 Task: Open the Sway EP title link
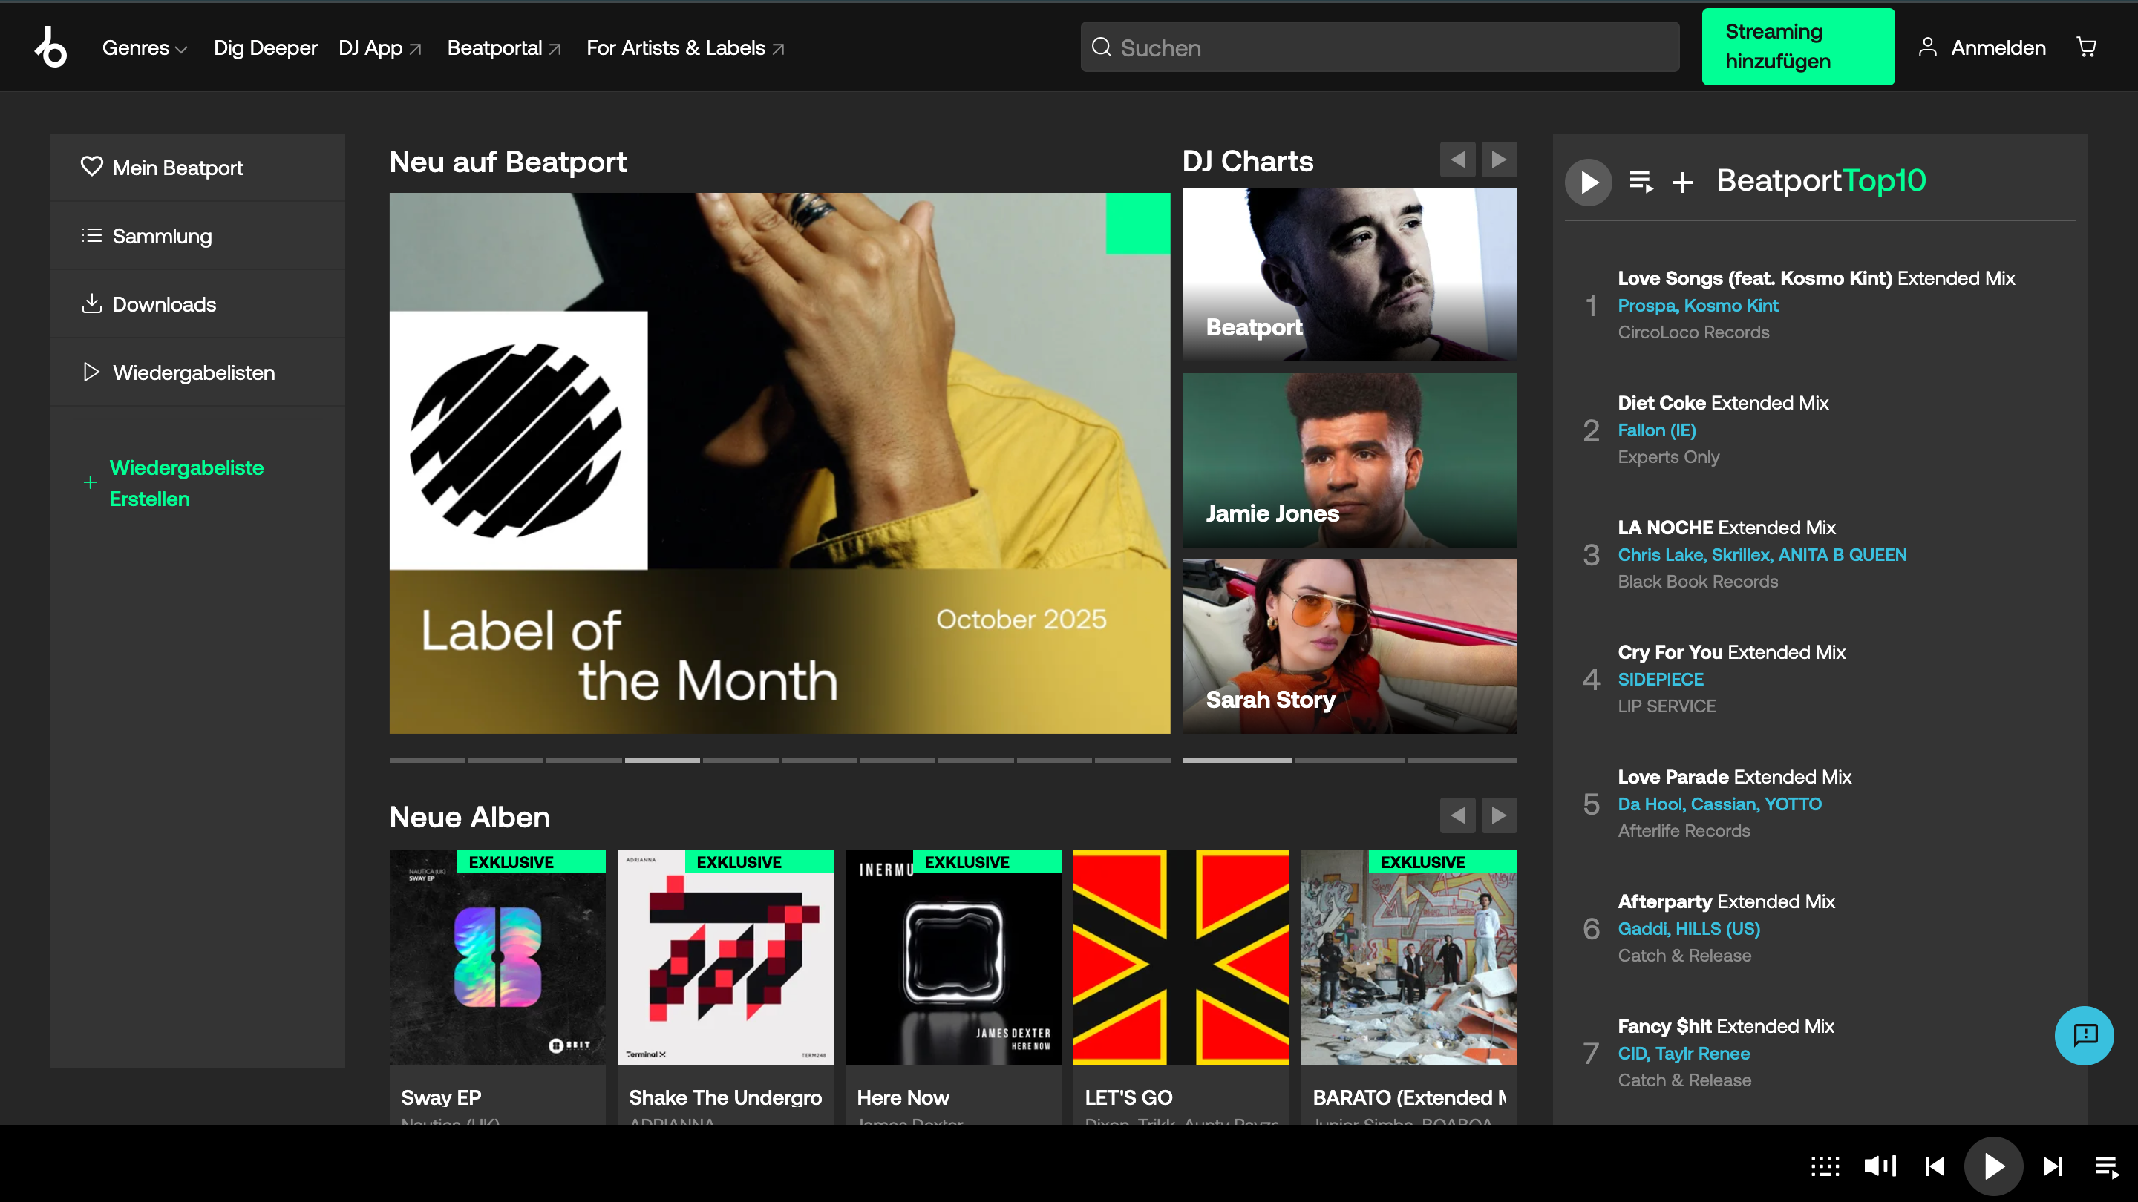[x=441, y=1097]
